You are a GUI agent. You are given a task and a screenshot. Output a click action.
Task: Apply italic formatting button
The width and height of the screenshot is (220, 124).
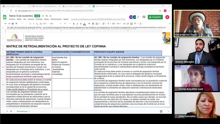click(x=77, y=24)
